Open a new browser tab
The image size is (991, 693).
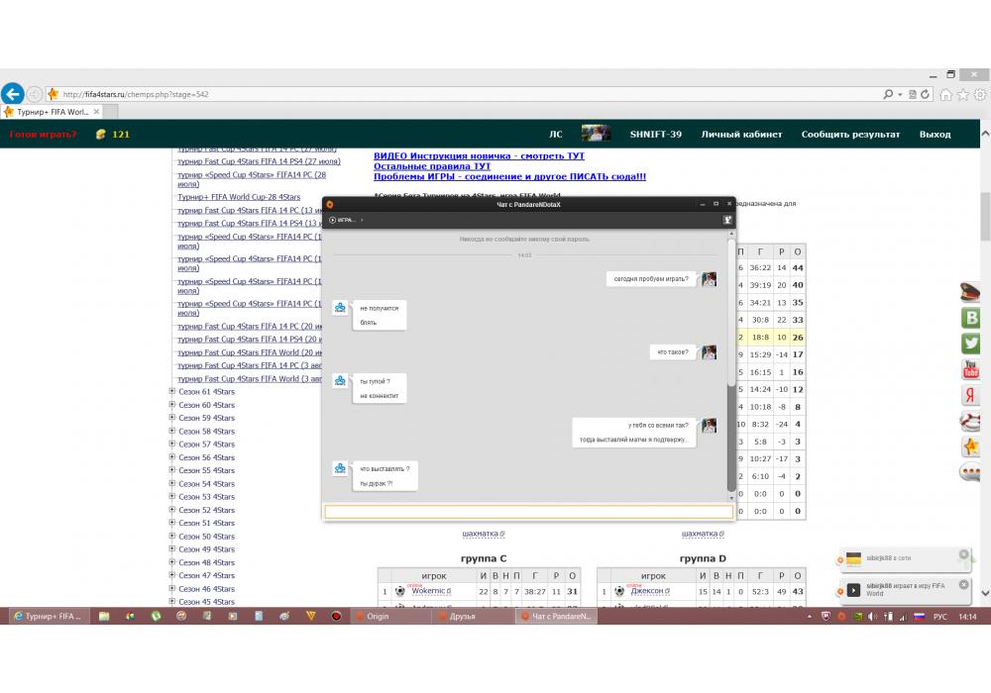[x=111, y=112]
